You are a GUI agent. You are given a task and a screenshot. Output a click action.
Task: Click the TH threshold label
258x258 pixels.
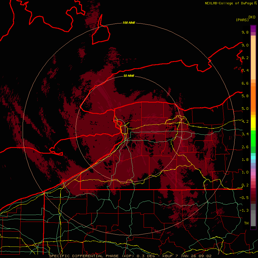(x=246, y=223)
